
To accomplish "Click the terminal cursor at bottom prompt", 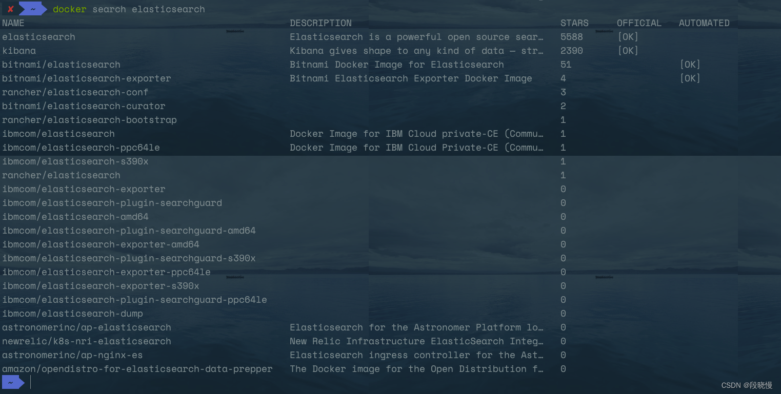I will coord(31,382).
